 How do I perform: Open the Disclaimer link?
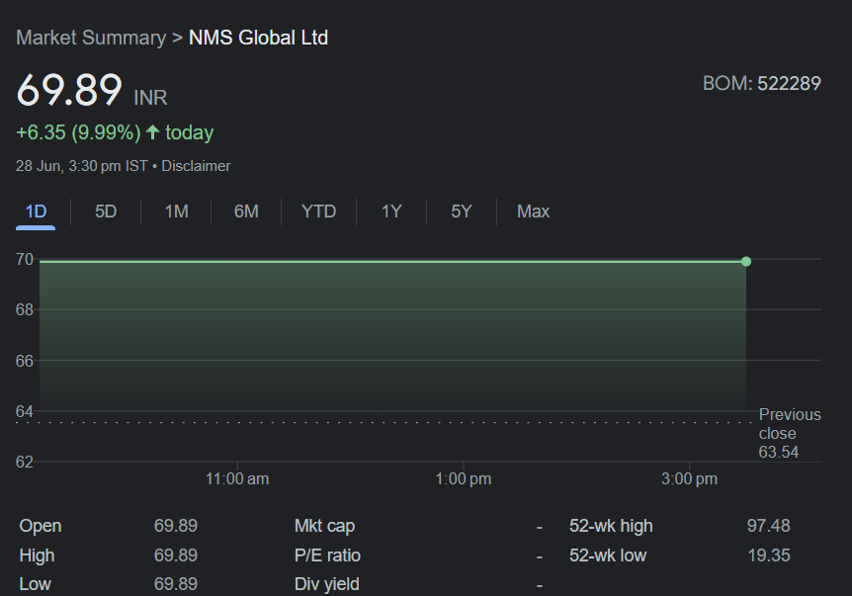(x=196, y=166)
